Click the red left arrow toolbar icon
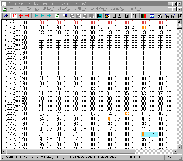The width and height of the screenshot is (183, 161). 21,16
